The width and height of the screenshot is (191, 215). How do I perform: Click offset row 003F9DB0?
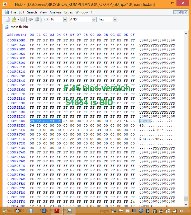tap(16, 40)
